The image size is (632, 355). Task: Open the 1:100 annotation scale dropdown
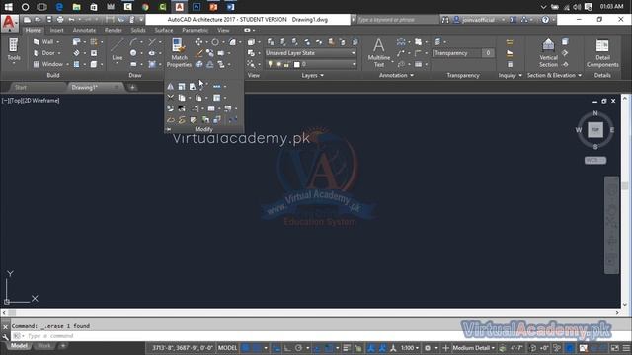(x=410, y=348)
